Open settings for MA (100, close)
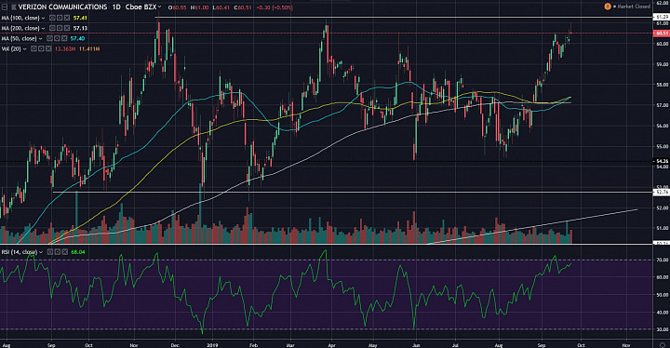Screen dimensions: 670x348 point(60,18)
